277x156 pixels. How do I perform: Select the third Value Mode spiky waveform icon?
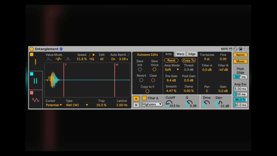[x=68, y=59]
